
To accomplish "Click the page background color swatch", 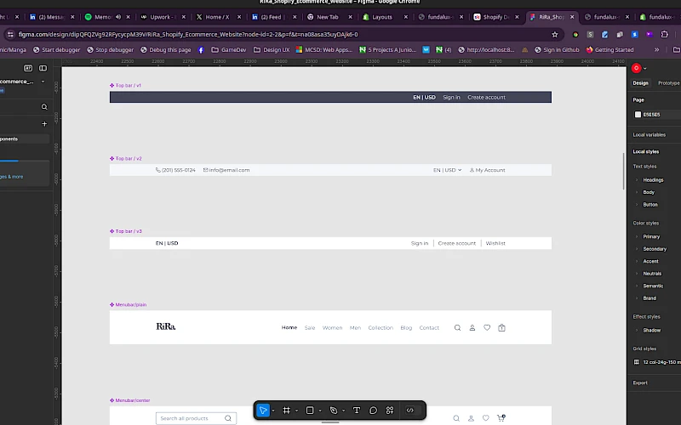I will (638, 115).
